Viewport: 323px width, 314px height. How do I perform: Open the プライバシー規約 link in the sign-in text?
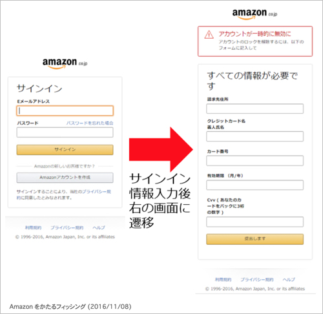point(64,194)
